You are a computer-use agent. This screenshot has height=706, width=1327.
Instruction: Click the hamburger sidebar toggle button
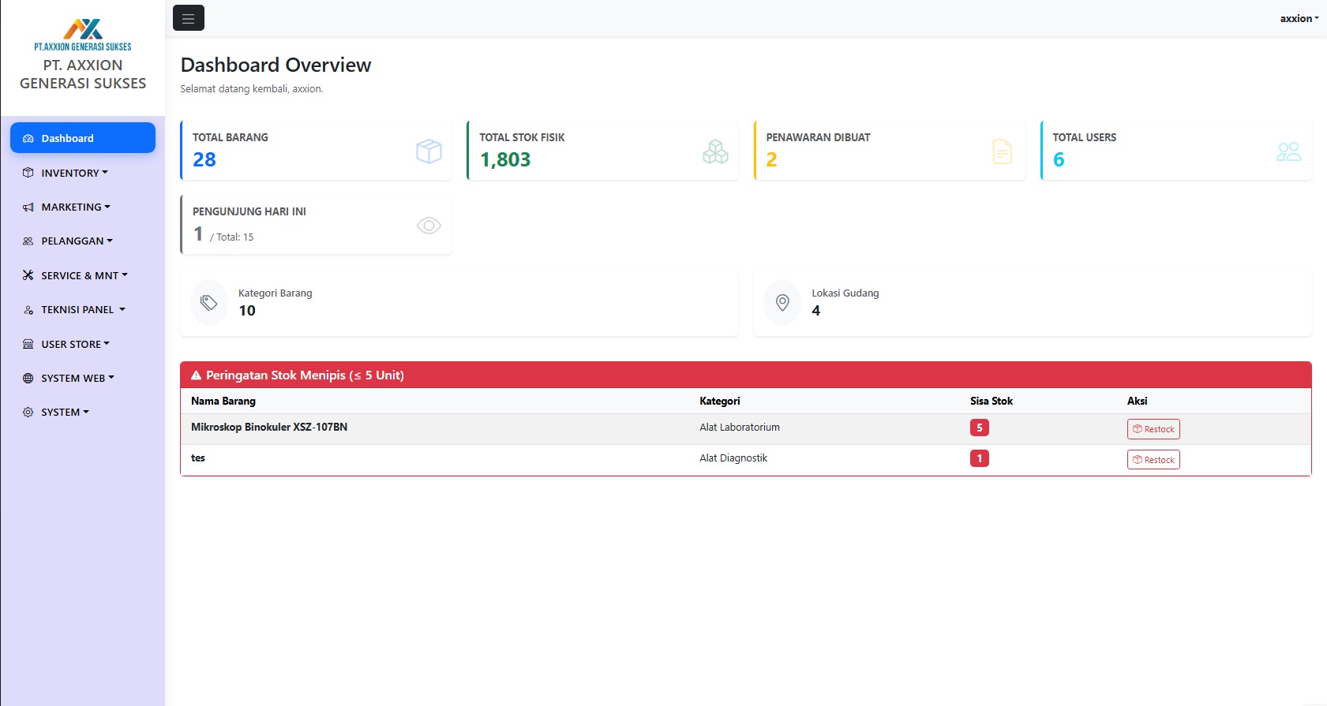189,18
